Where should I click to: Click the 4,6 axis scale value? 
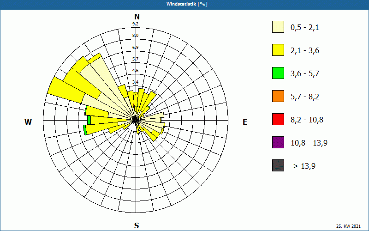(135, 71)
